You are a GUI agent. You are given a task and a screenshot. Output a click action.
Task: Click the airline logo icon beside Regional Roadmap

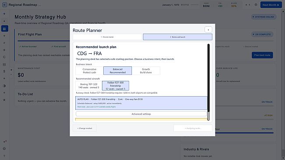point(4,5)
